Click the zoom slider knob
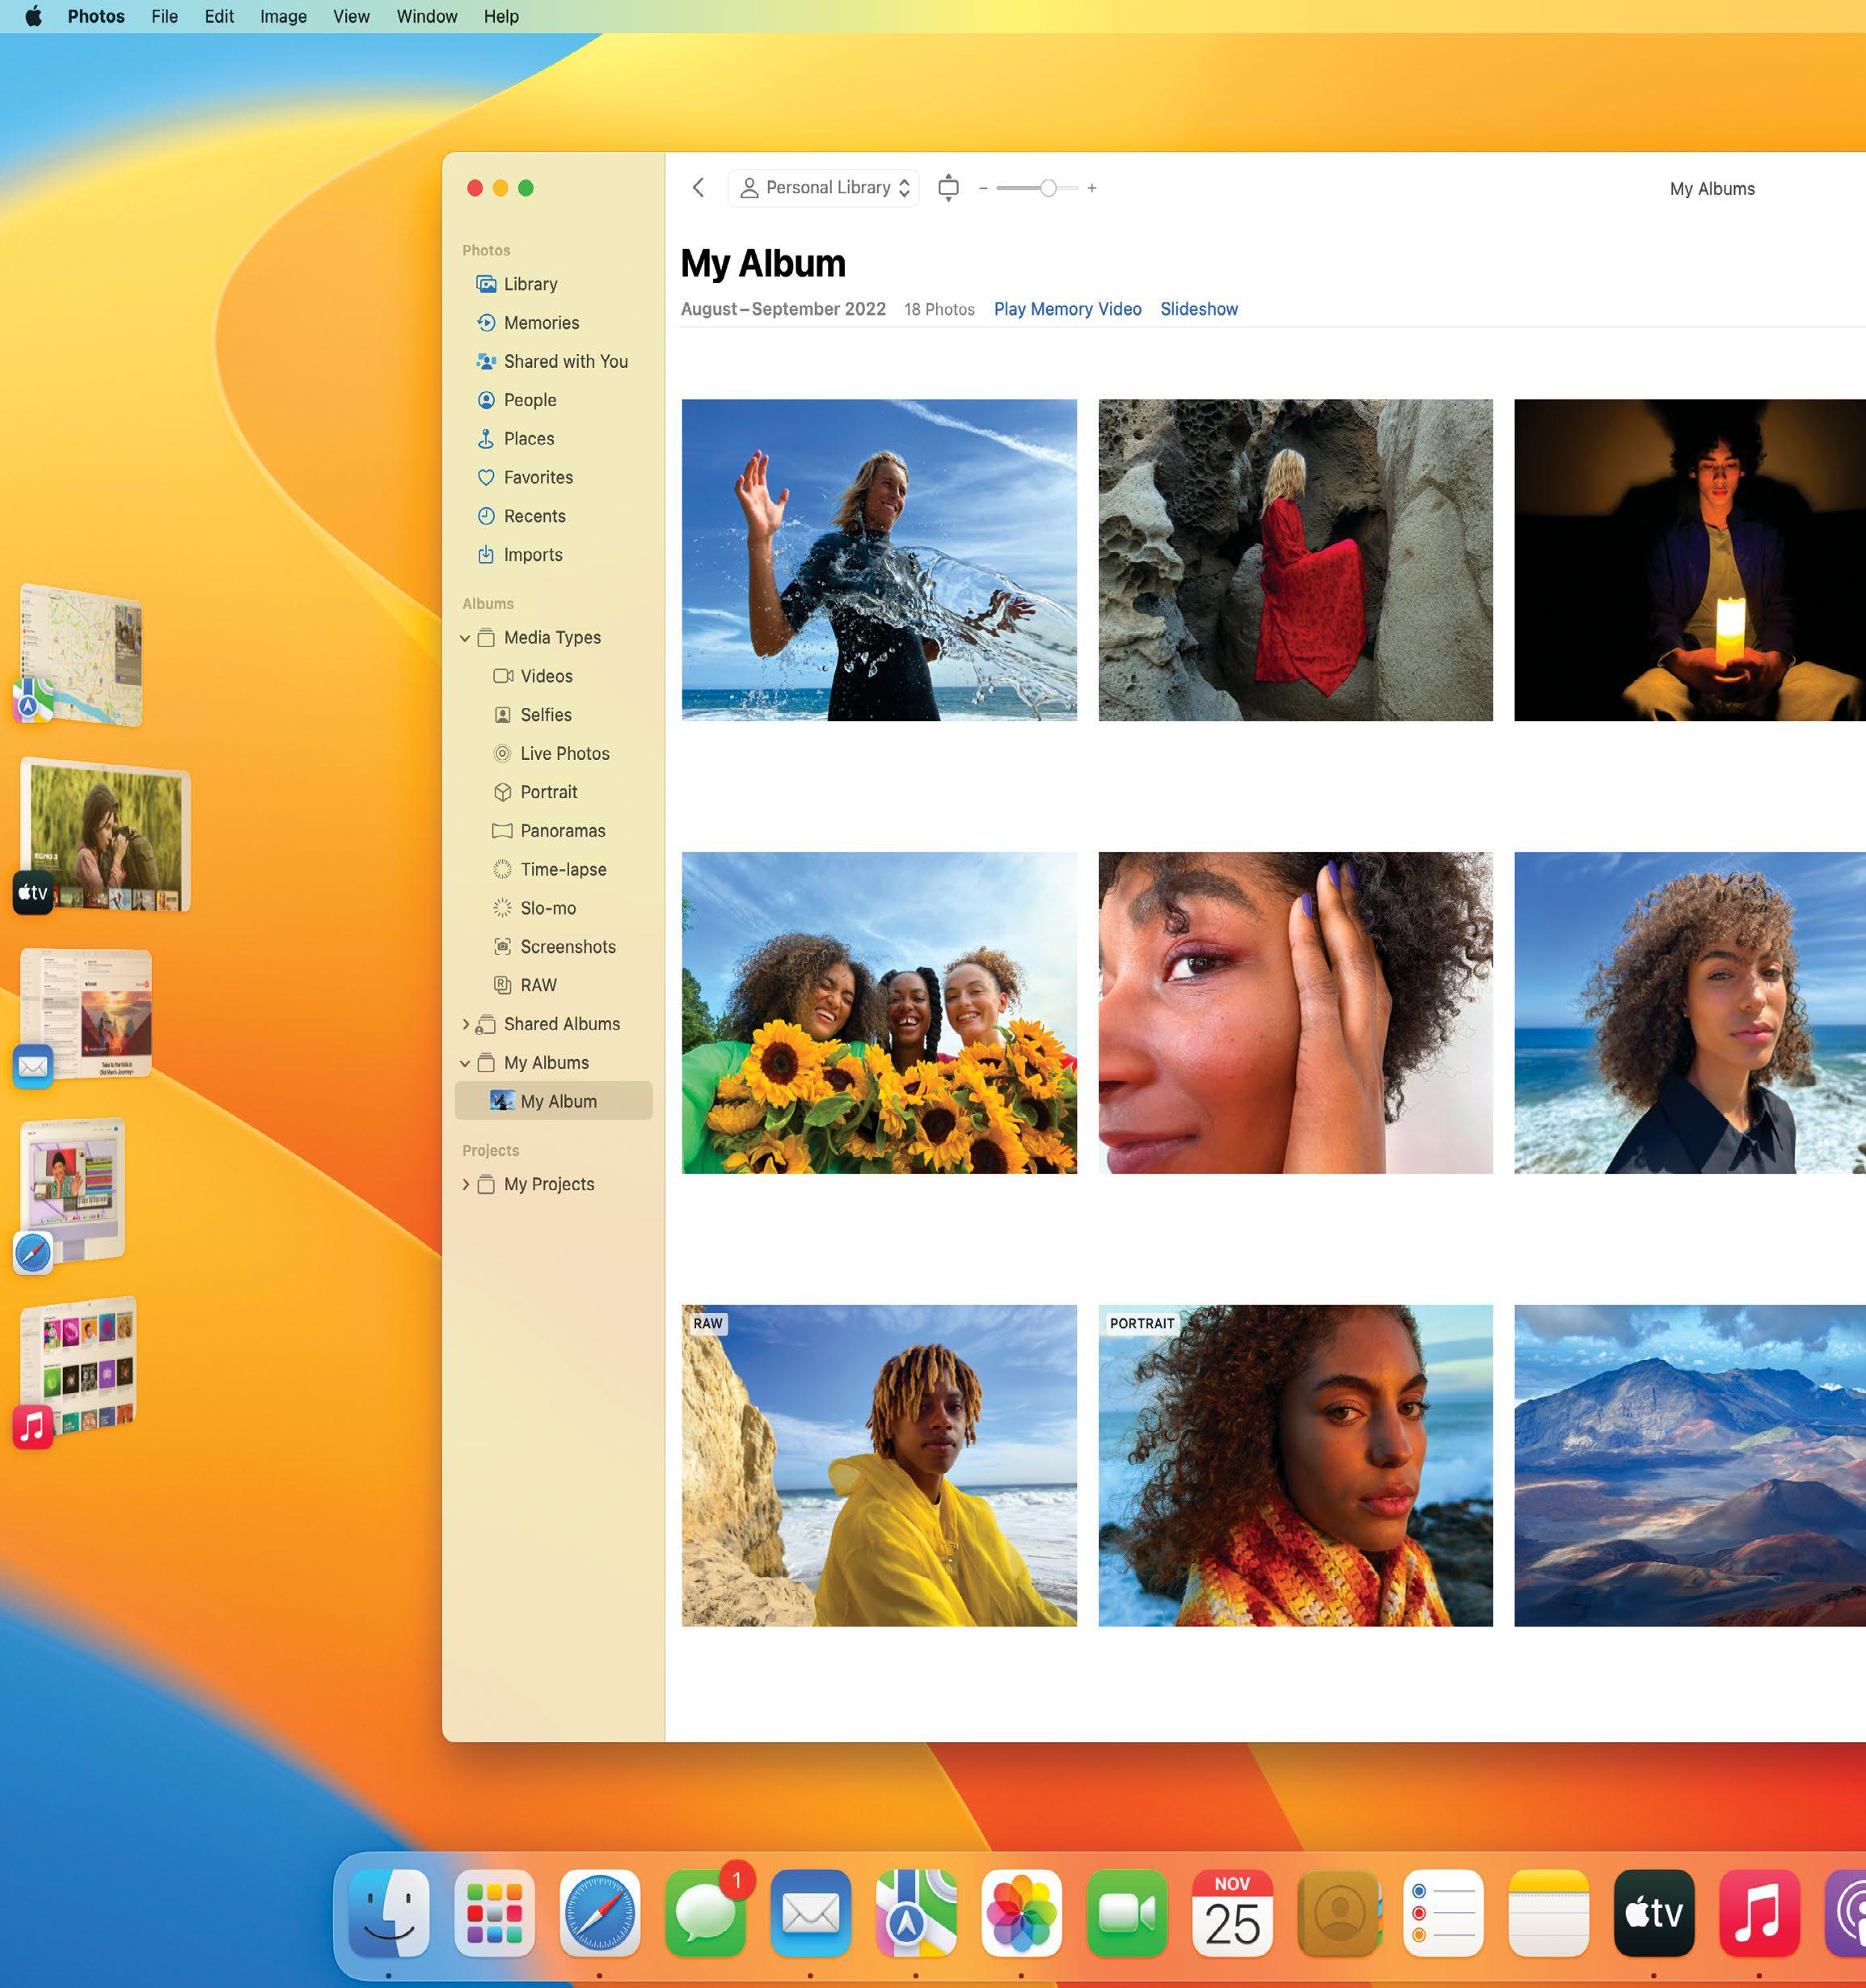 pyautogui.click(x=1047, y=188)
